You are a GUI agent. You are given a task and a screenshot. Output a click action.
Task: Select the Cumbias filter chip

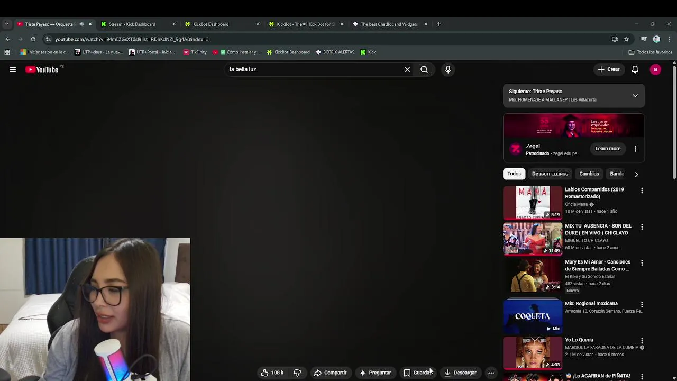coord(589,174)
